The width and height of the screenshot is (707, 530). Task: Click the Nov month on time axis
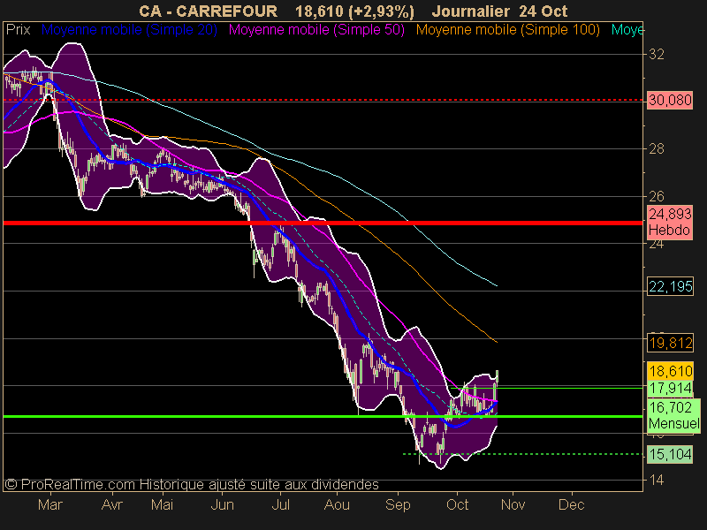[x=513, y=504]
